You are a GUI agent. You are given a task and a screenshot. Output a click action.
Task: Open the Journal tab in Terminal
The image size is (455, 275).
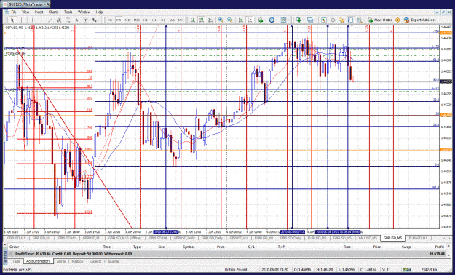113,261
